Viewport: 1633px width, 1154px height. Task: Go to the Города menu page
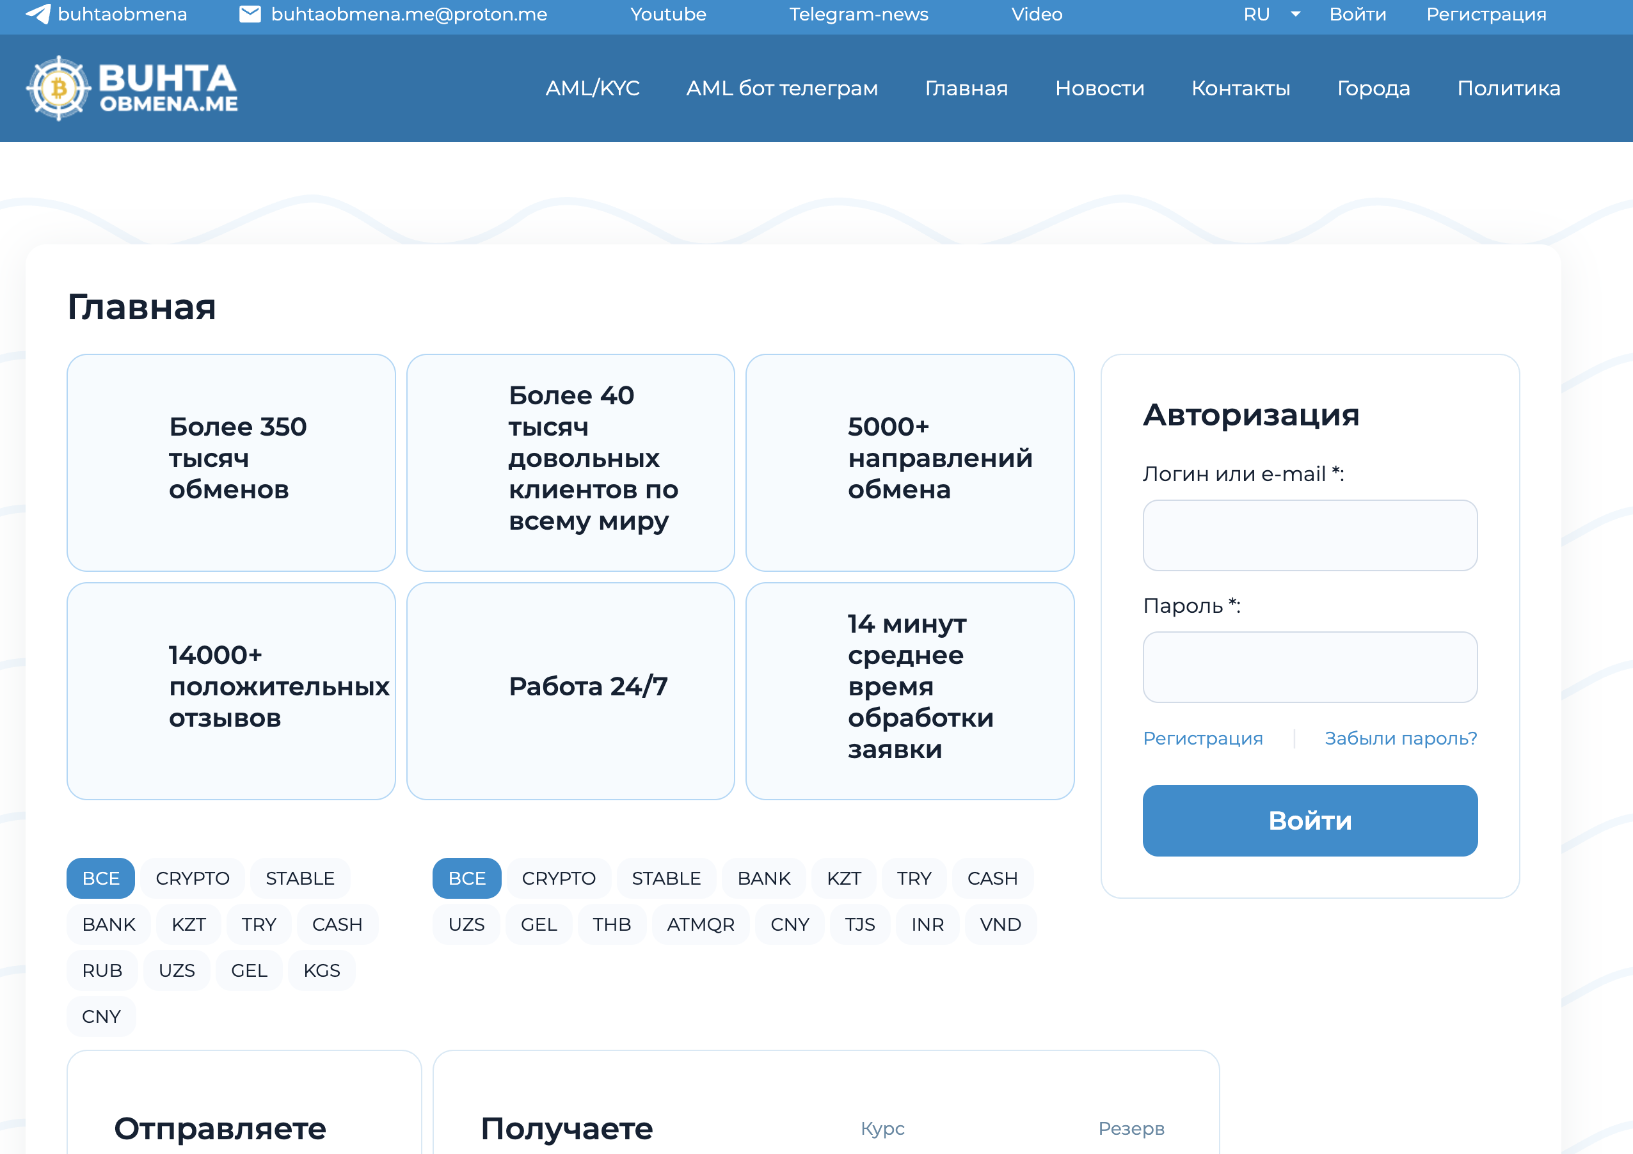[1373, 88]
